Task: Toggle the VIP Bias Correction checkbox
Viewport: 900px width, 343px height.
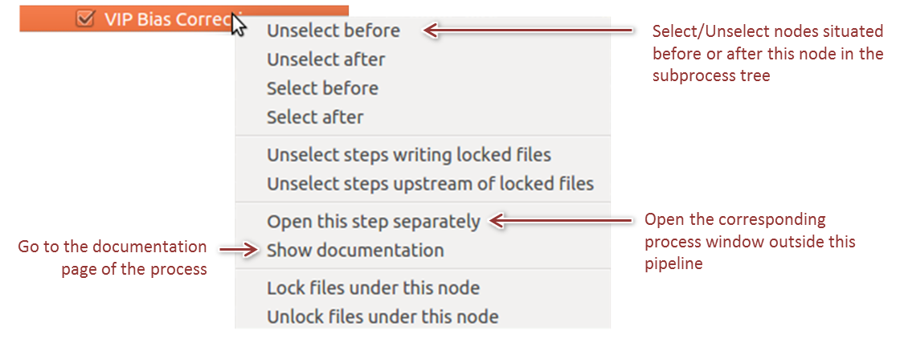Action: pos(84,19)
